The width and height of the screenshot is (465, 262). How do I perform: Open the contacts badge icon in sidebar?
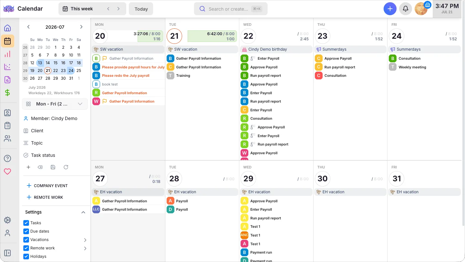[x=7, y=113]
